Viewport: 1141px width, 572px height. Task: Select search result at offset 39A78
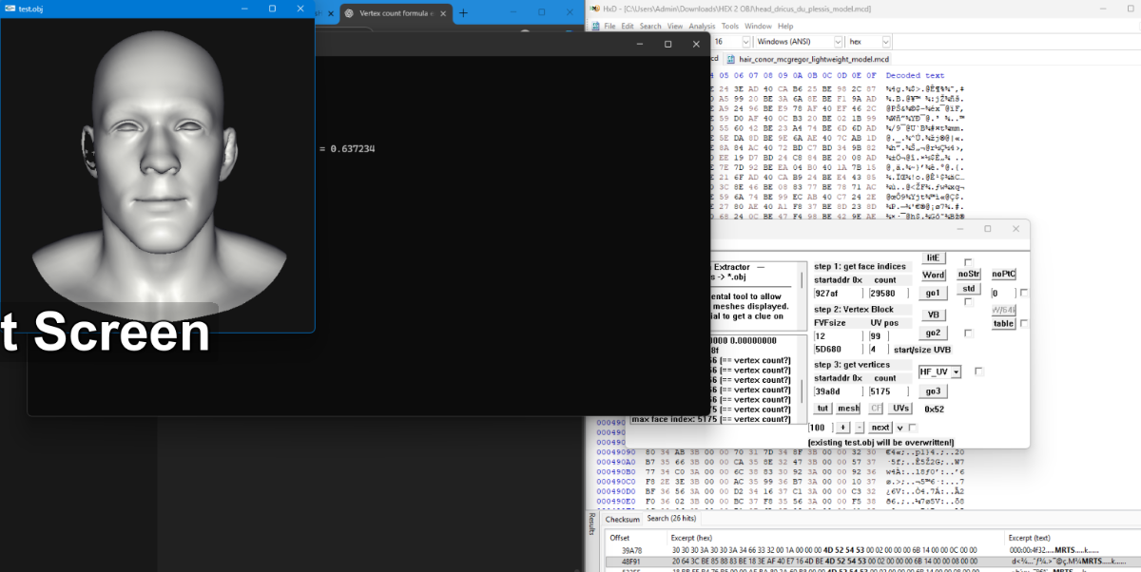632,550
